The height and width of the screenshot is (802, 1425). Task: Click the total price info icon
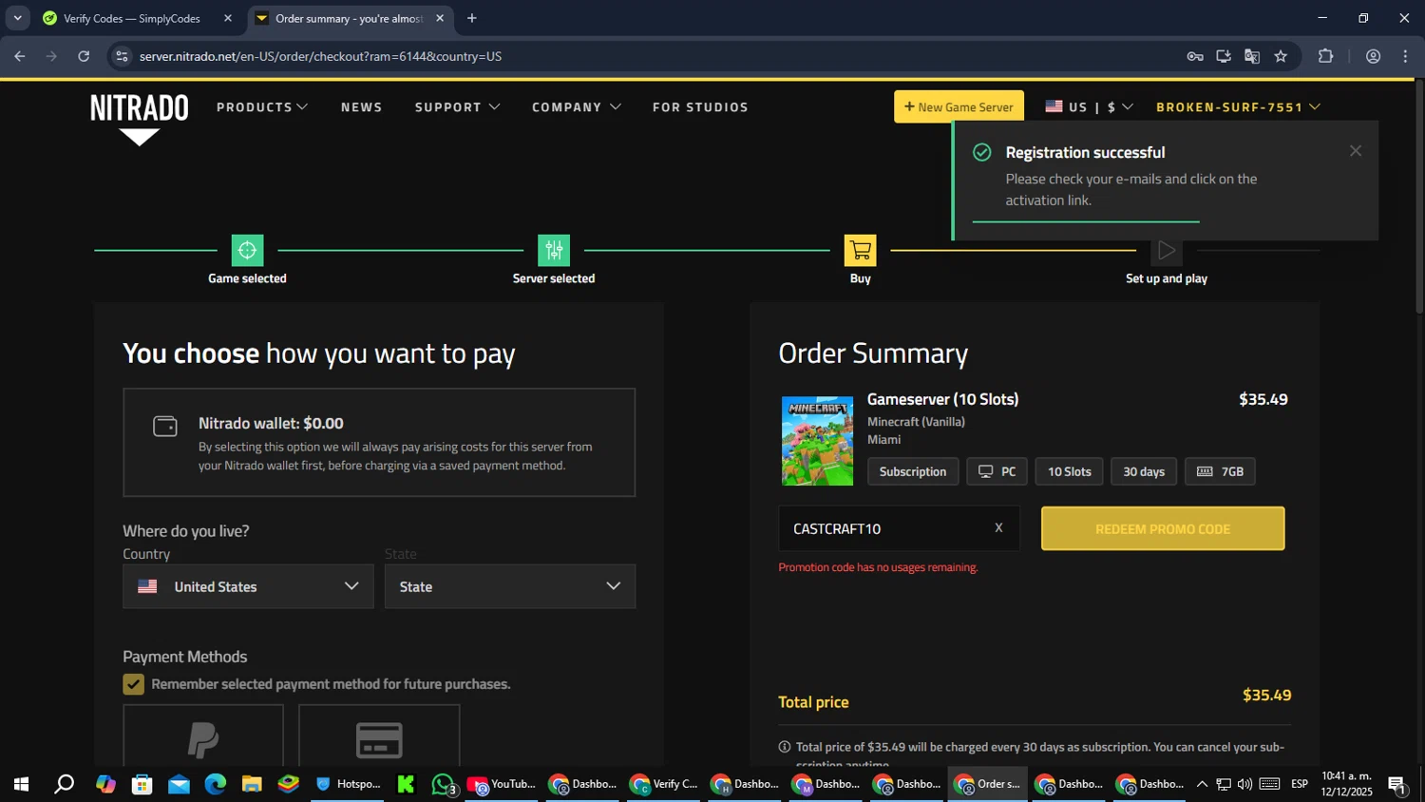click(x=785, y=747)
